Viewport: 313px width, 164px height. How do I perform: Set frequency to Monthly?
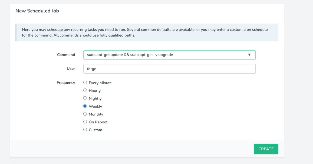tap(85, 114)
